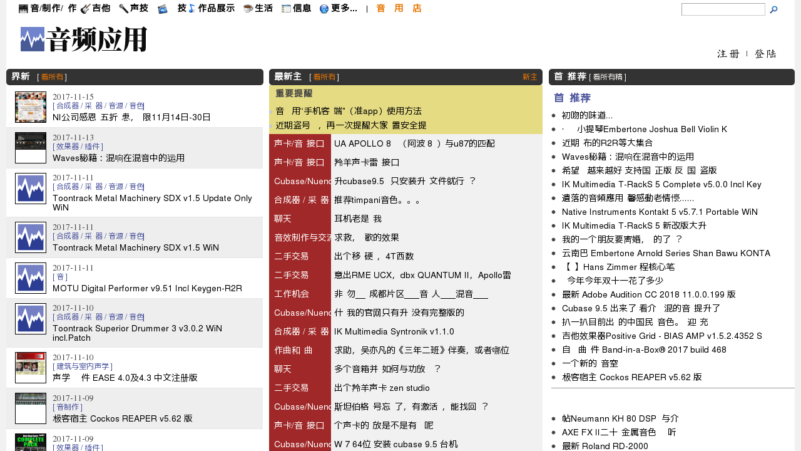
Task: Open thread about 吴亦凡《三年二班》伴奏
Action: 422,350
